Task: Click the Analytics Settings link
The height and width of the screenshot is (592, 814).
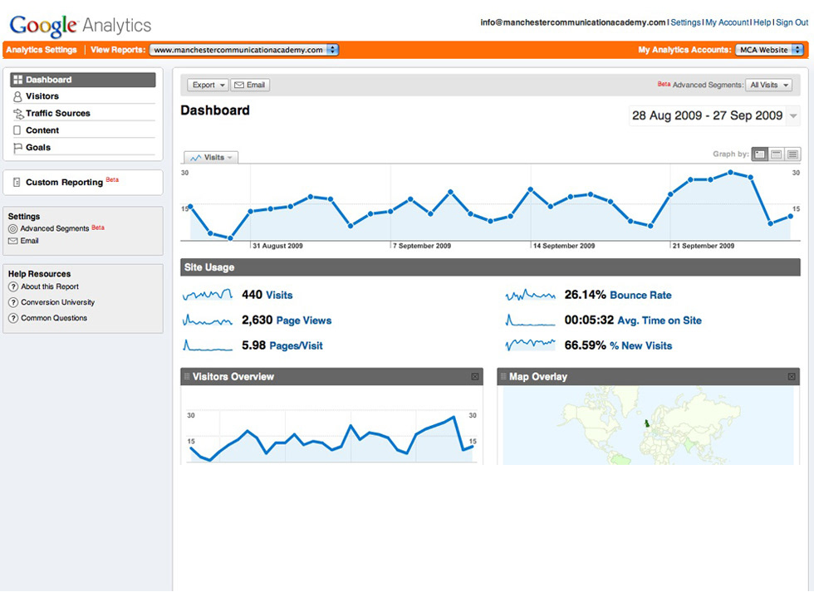Action: tap(42, 50)
